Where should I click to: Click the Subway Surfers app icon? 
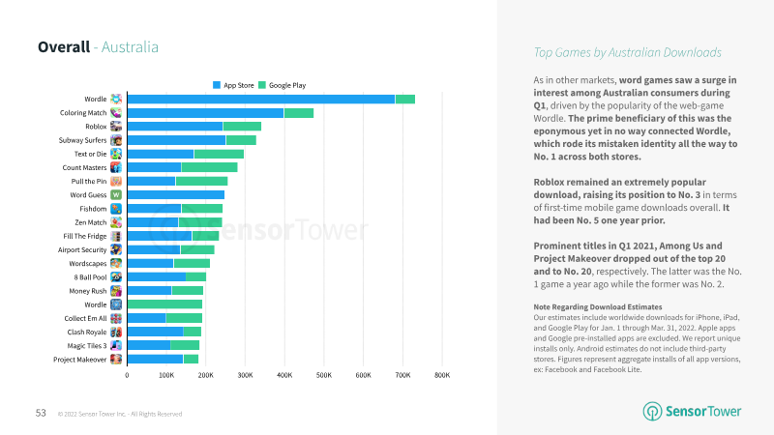tap(116, 140)
